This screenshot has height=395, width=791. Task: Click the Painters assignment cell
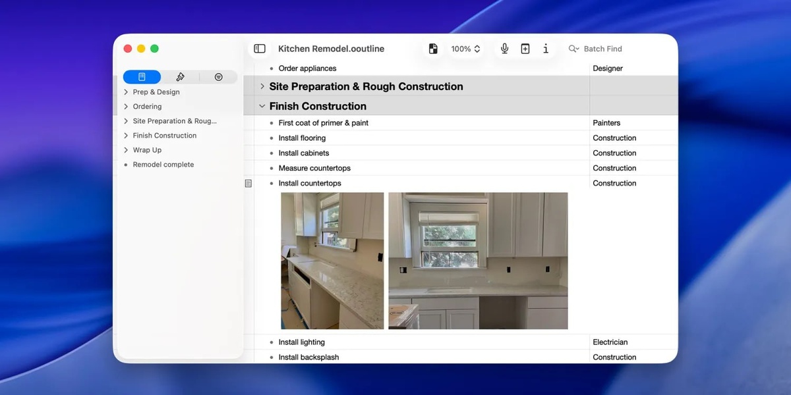(x=606, y=123)
